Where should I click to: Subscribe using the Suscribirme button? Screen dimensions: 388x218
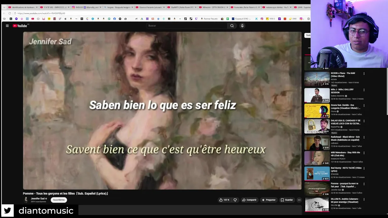pos(59,200)
